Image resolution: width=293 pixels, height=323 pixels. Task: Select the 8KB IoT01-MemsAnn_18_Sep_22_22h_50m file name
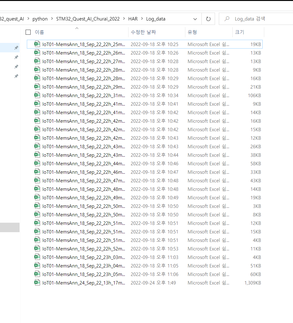[x=84, y=214]
